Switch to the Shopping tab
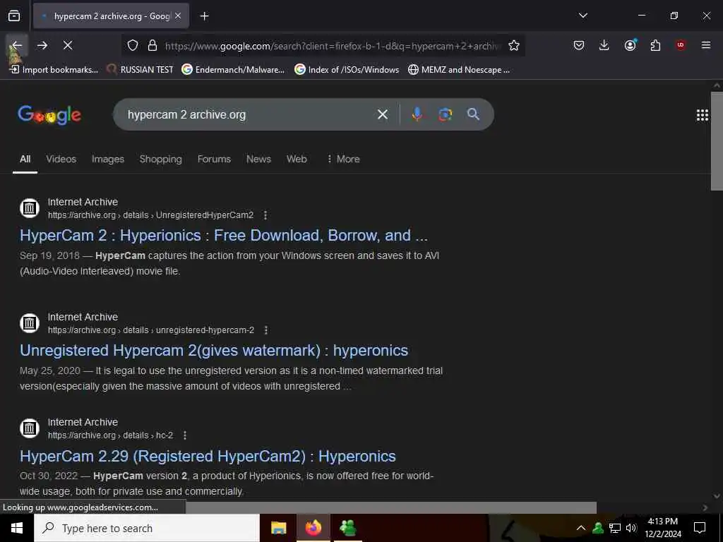This screenshot has width=723, height=542. tap(160, 159)
